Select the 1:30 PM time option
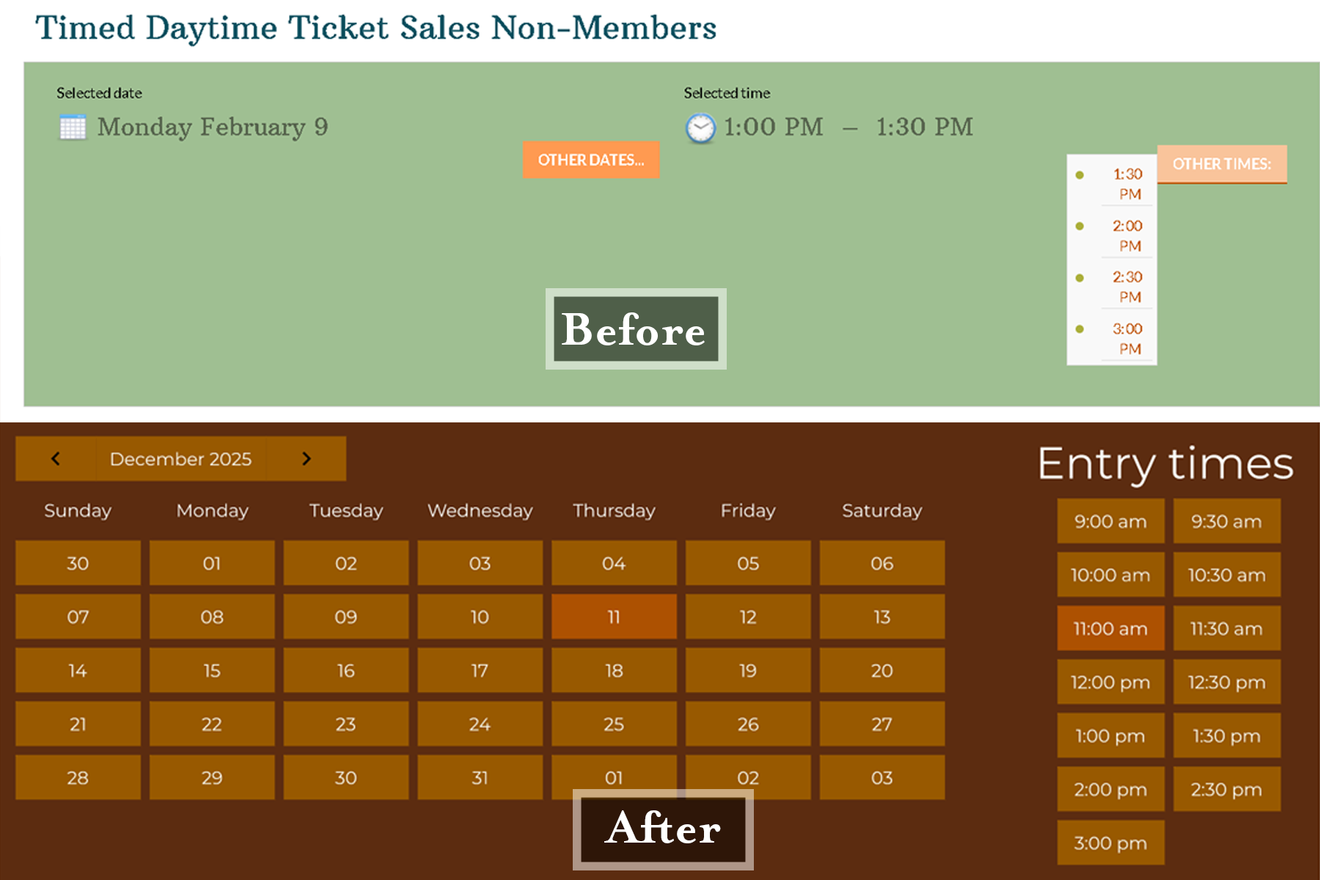The height and width of the screenshot is (880, 1320). pyautogui.click(x=1126, y=184)
